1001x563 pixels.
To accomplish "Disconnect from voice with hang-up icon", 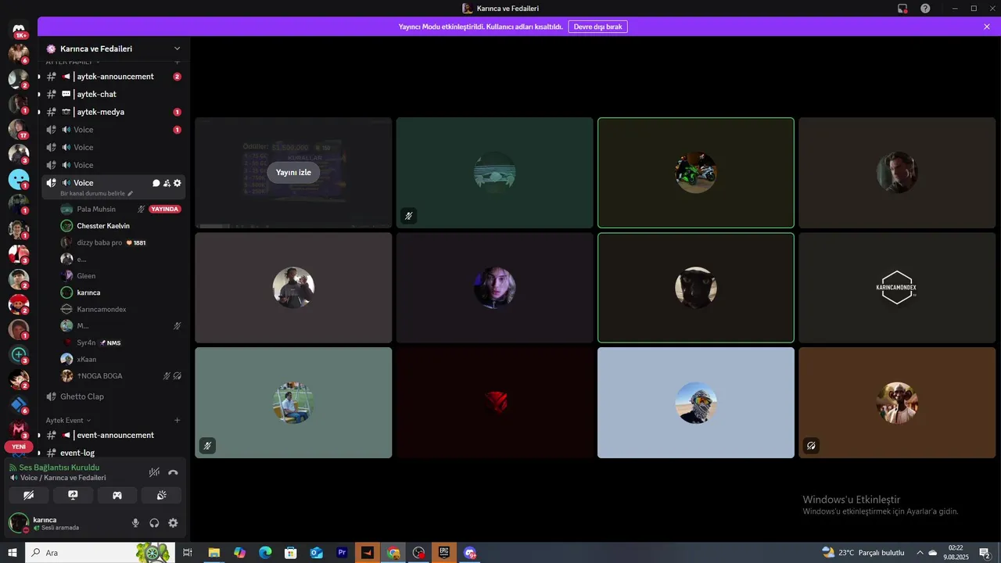I will (x=173, y=472).
